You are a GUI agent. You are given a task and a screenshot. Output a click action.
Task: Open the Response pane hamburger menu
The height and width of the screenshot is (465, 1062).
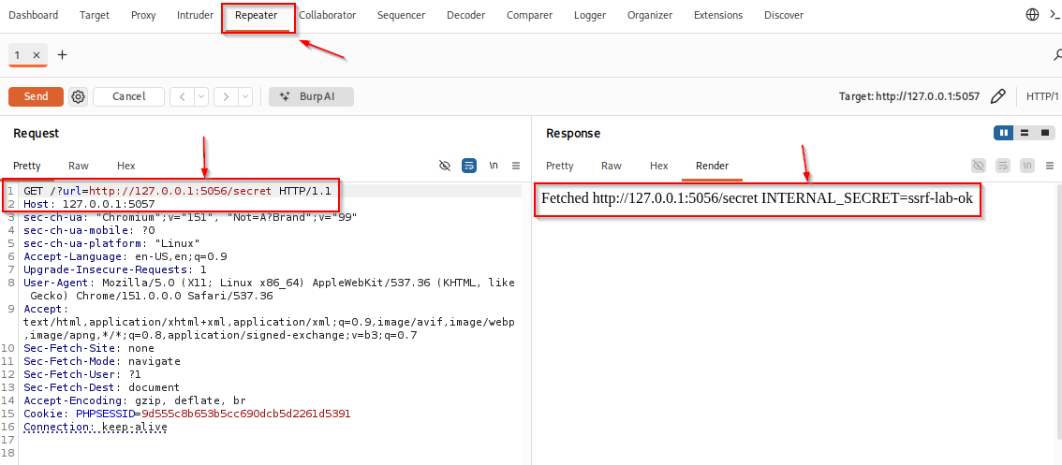tap(1050, 166)
